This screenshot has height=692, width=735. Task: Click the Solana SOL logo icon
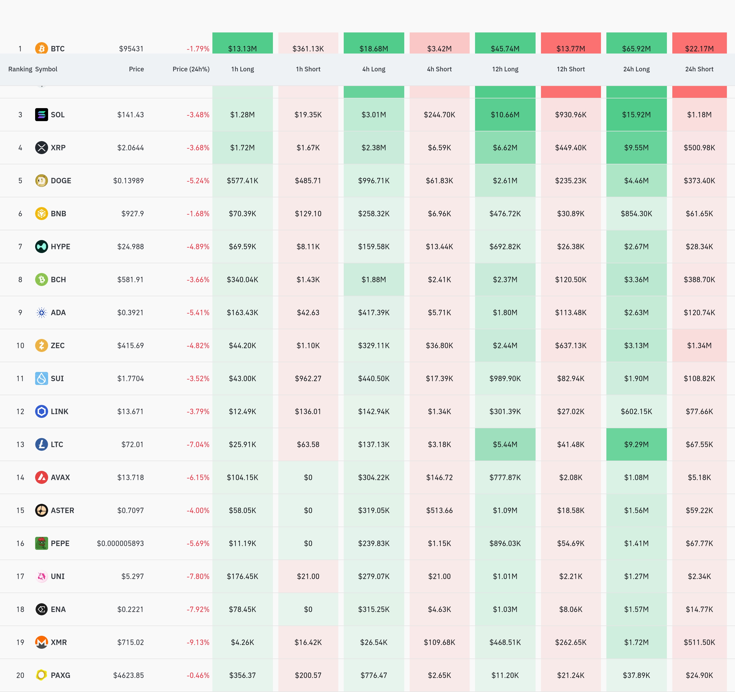tap(41, 115)
